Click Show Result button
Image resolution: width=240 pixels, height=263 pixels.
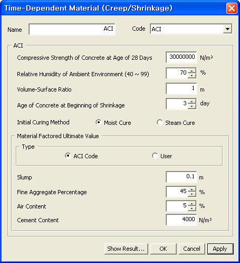click(126, 249)
